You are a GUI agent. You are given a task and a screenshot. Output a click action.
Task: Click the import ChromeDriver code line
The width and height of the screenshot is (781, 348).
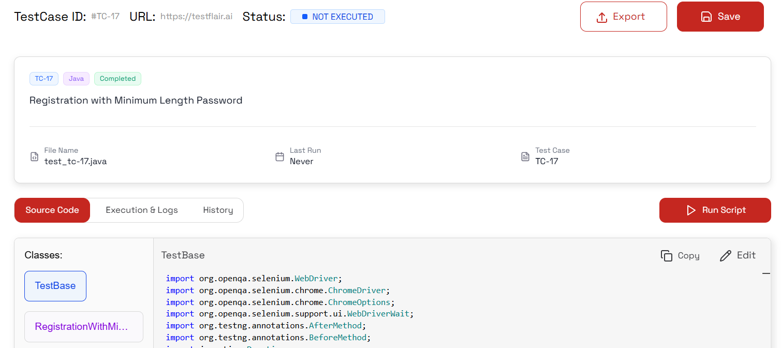[x=278, y=291]
